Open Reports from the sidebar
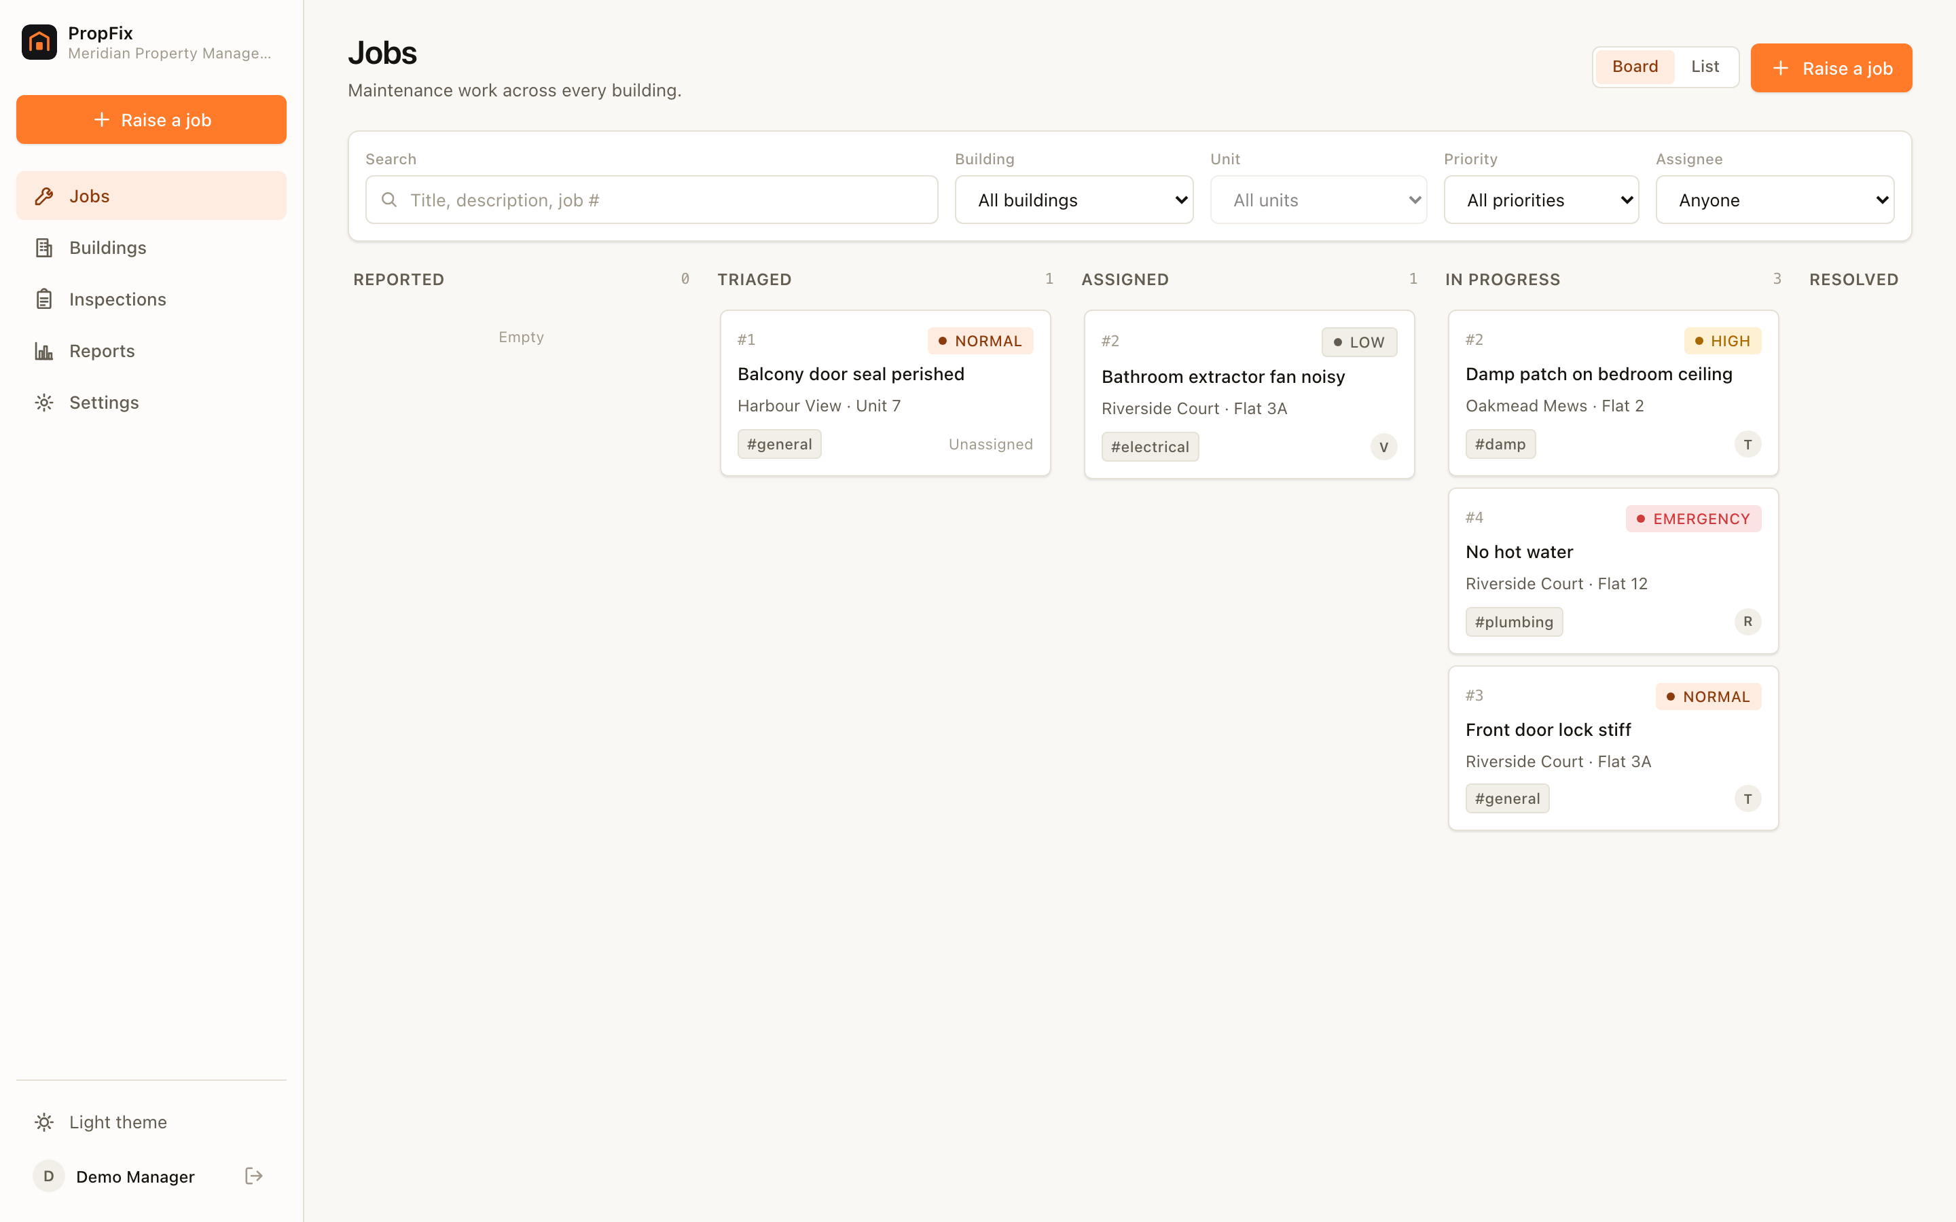This screenshot has height=1222, width=1956. click(151, 352)
